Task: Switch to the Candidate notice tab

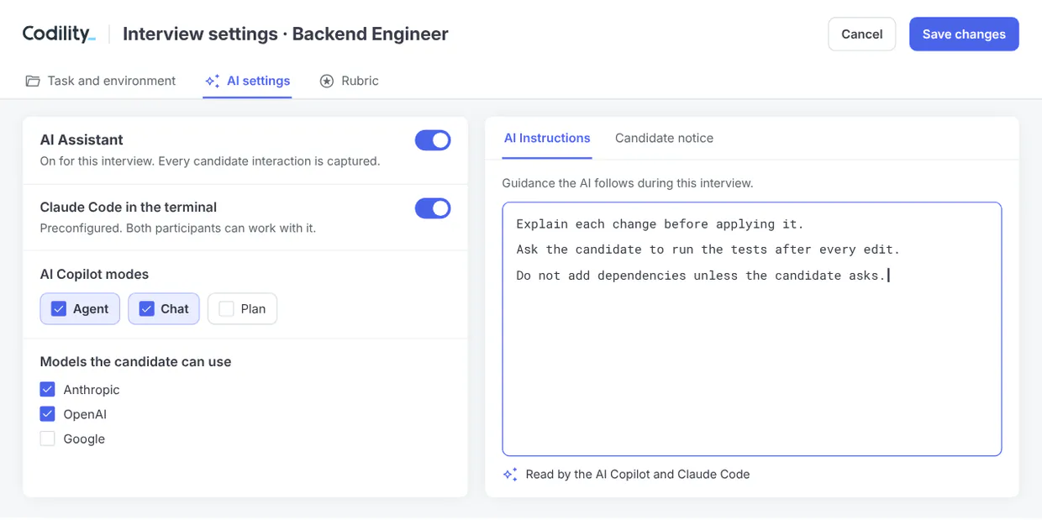Action: (x=664, y=138)
